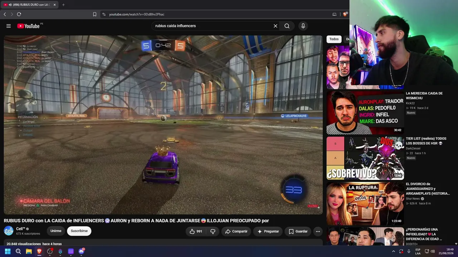The width and height of the screenshot is (458, 257).
Task: Subscribe with the Suscribirse button
Action: pyautogui.click(x=79, y=231)
